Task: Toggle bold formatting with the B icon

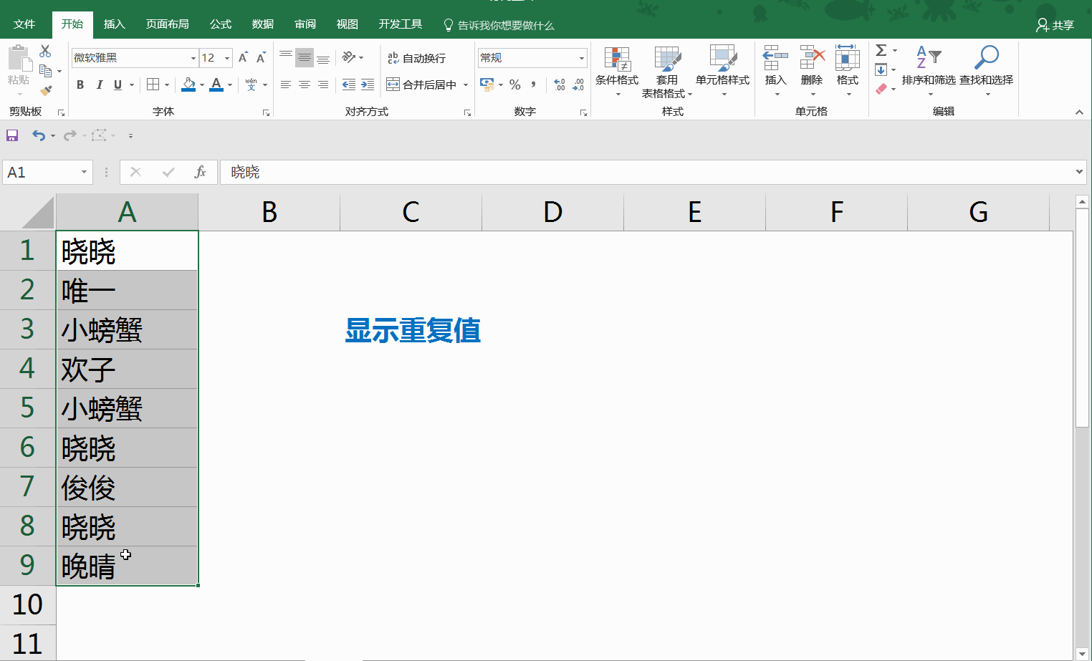Action: 80,85
